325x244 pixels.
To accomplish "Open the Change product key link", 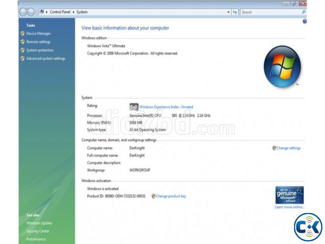I will pos(171,196).
